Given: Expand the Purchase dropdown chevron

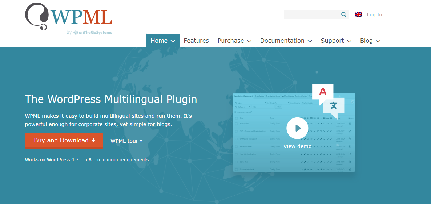Looking at the screenshot, I should coord(249,41).
